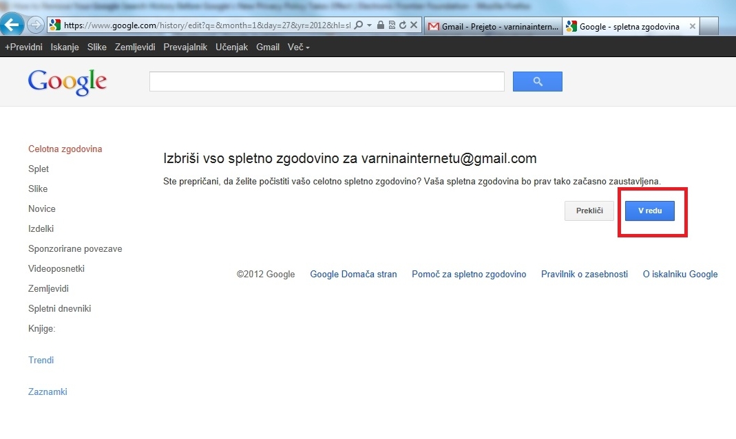Screen dimensions: 736x439
Task: Select the Google - spletna zgodovina tab
Action: [x=627, y=27]
